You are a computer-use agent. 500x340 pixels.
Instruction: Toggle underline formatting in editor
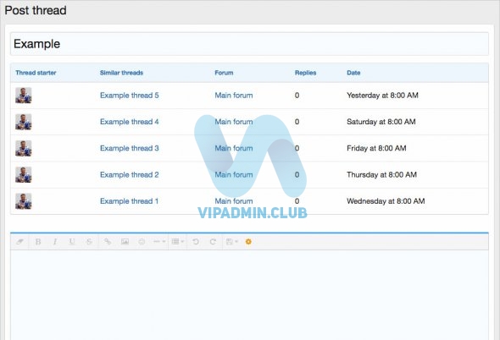pyautogui.click(x=72, y=242)
